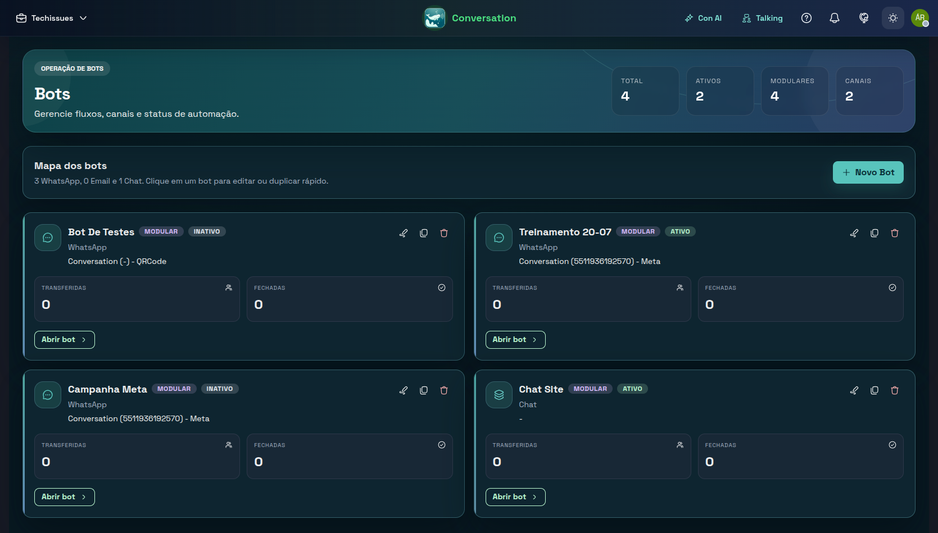Edit the Bot De Testes bot

coord(404,233)
